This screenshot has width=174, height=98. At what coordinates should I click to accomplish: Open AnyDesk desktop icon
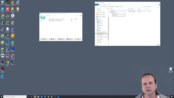click(x=8, y=10)
